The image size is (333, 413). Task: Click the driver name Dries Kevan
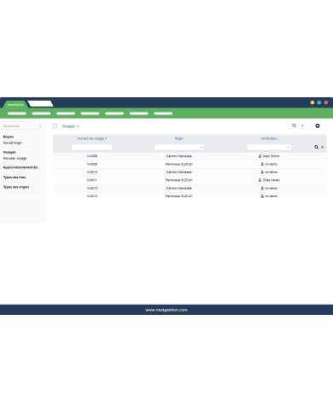tap(272, 180)
